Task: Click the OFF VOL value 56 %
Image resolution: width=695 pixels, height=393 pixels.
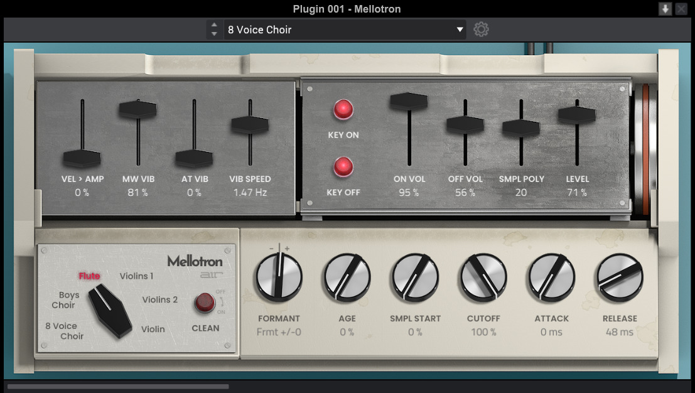Action: point(465,193)
